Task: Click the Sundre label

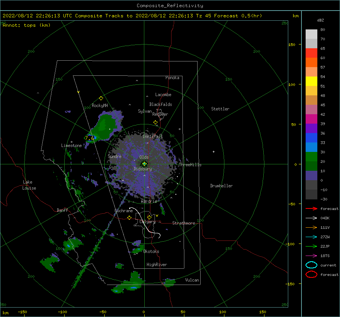Action: (114, 156)
